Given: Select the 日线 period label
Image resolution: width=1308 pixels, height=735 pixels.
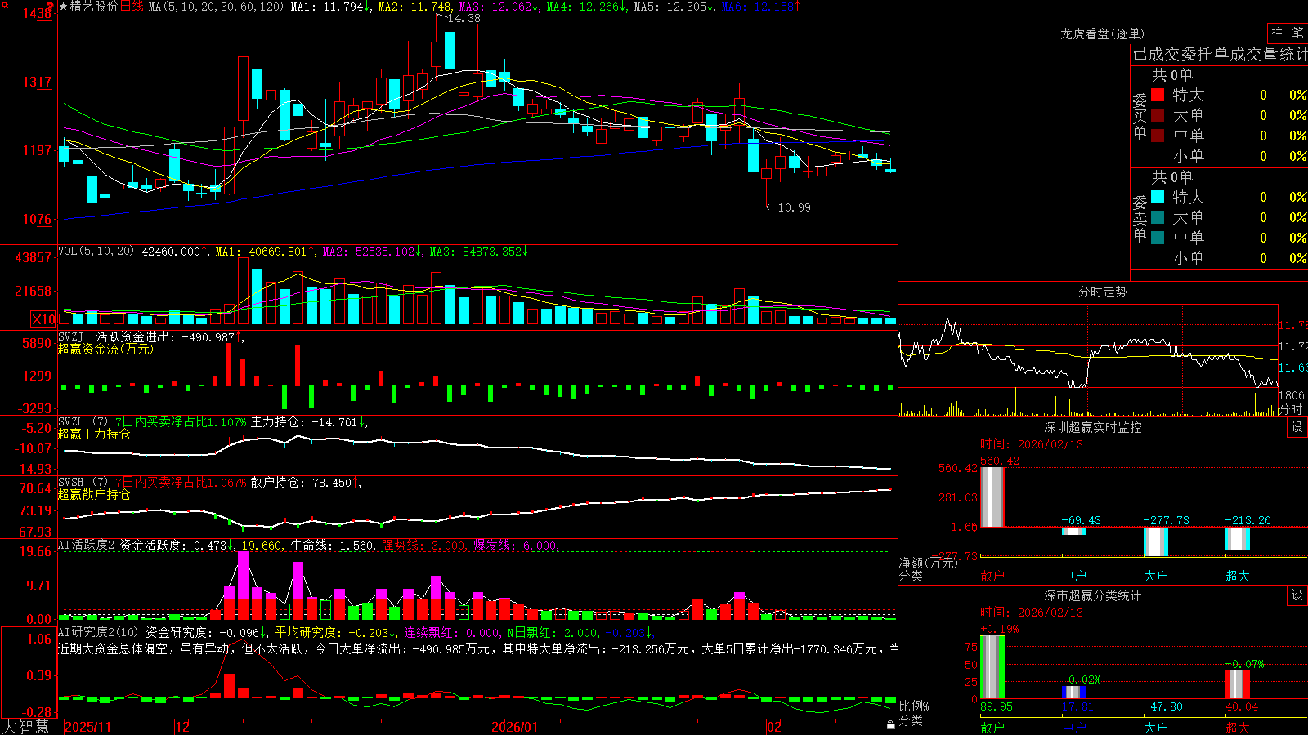Looking at the screenshot, I should (132, 7).
